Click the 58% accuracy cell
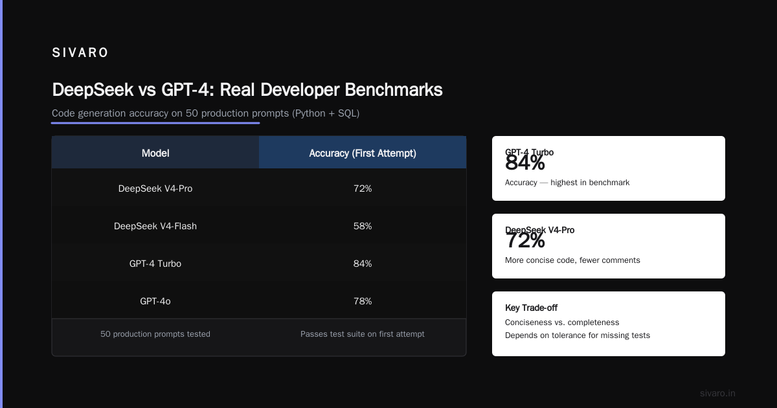Viewport: 777px width, 408px height. [363, 226]
